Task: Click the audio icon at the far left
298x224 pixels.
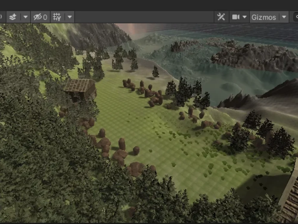Action: pyautogui.click(x=1, y=17)
